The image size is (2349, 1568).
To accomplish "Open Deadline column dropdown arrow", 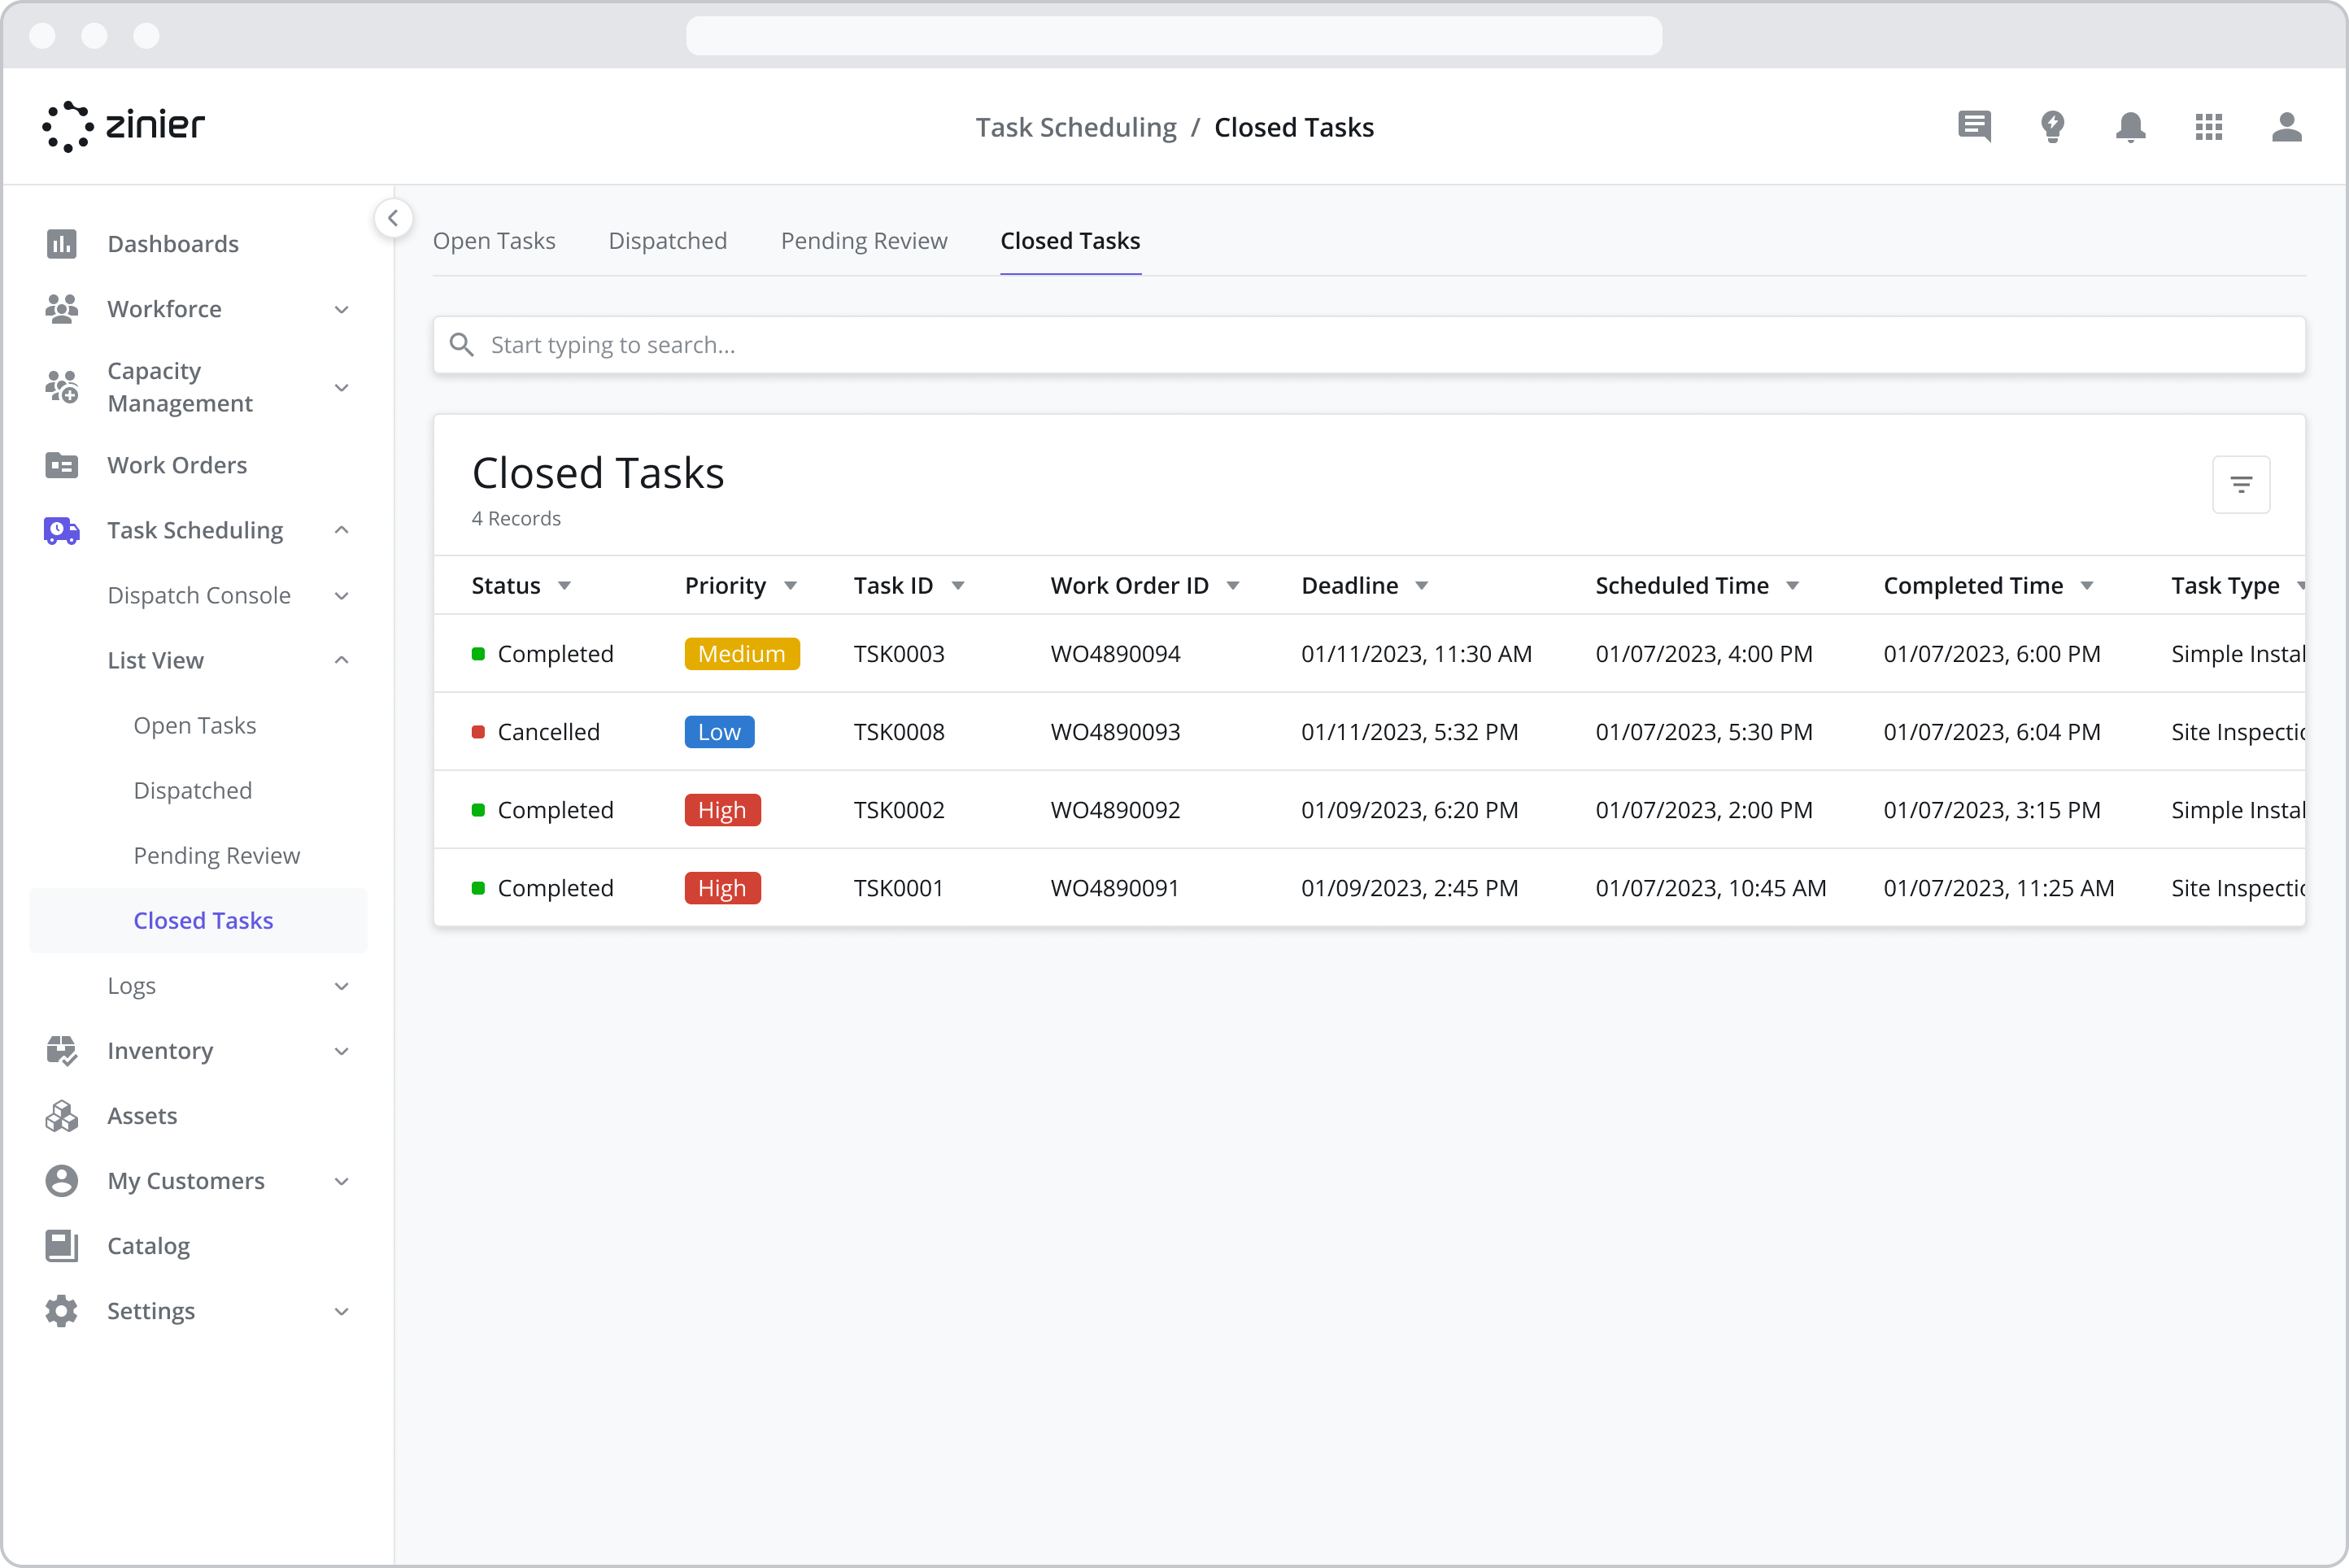I will point(1421,586).
